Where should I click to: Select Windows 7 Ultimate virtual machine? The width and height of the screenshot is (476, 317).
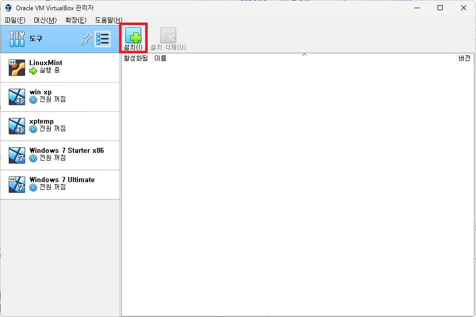click(60, 185)
